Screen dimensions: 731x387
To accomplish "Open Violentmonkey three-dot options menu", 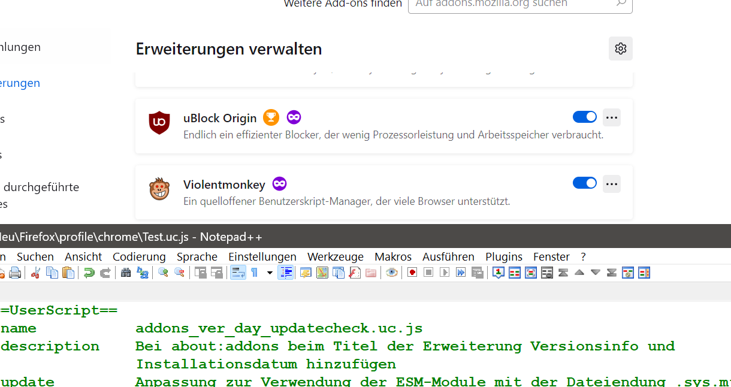I will (612, 184).
